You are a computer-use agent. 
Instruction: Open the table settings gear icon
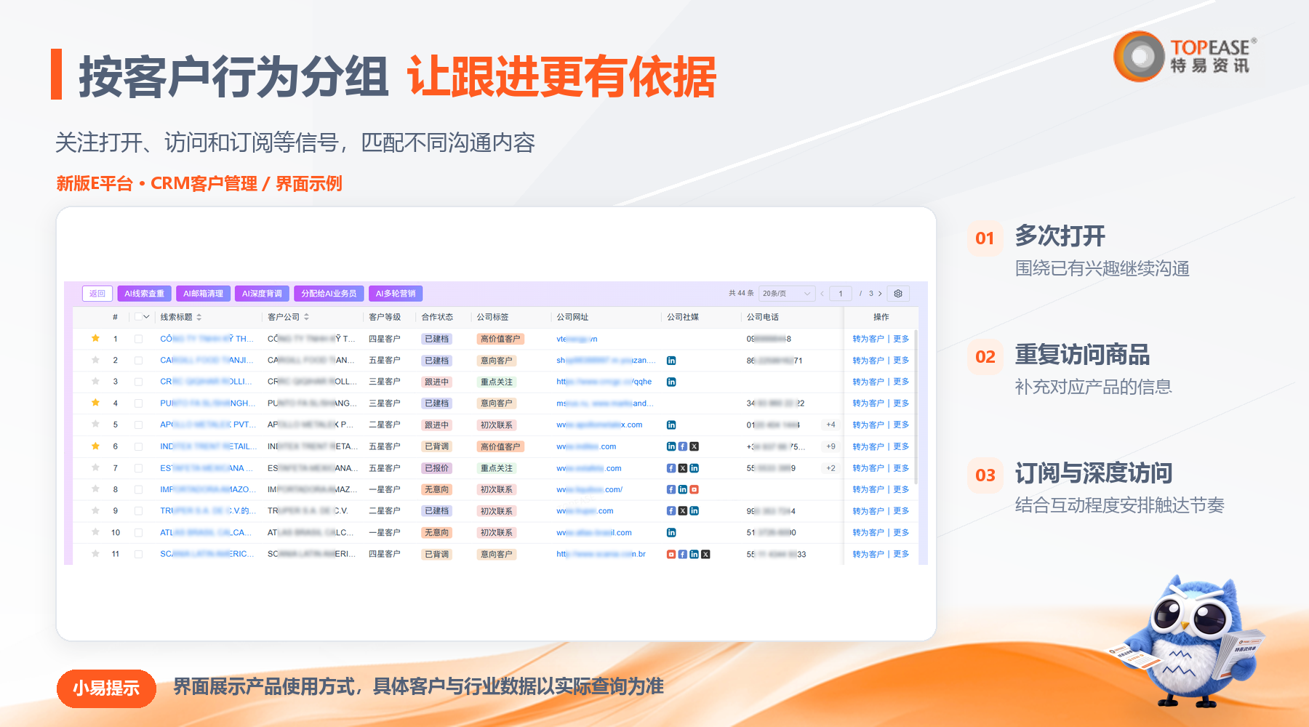(898, 294)
